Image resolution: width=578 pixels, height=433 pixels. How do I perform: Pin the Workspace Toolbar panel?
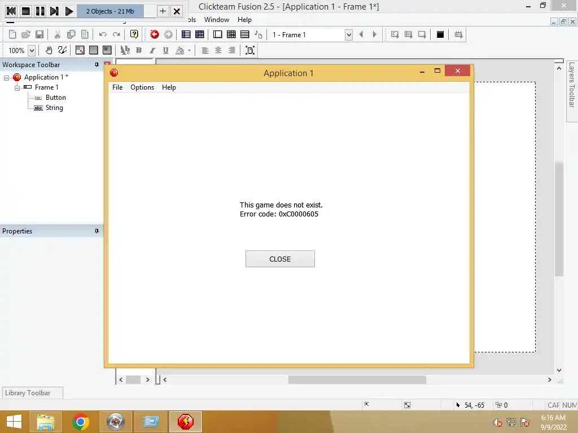click(97, 65)
